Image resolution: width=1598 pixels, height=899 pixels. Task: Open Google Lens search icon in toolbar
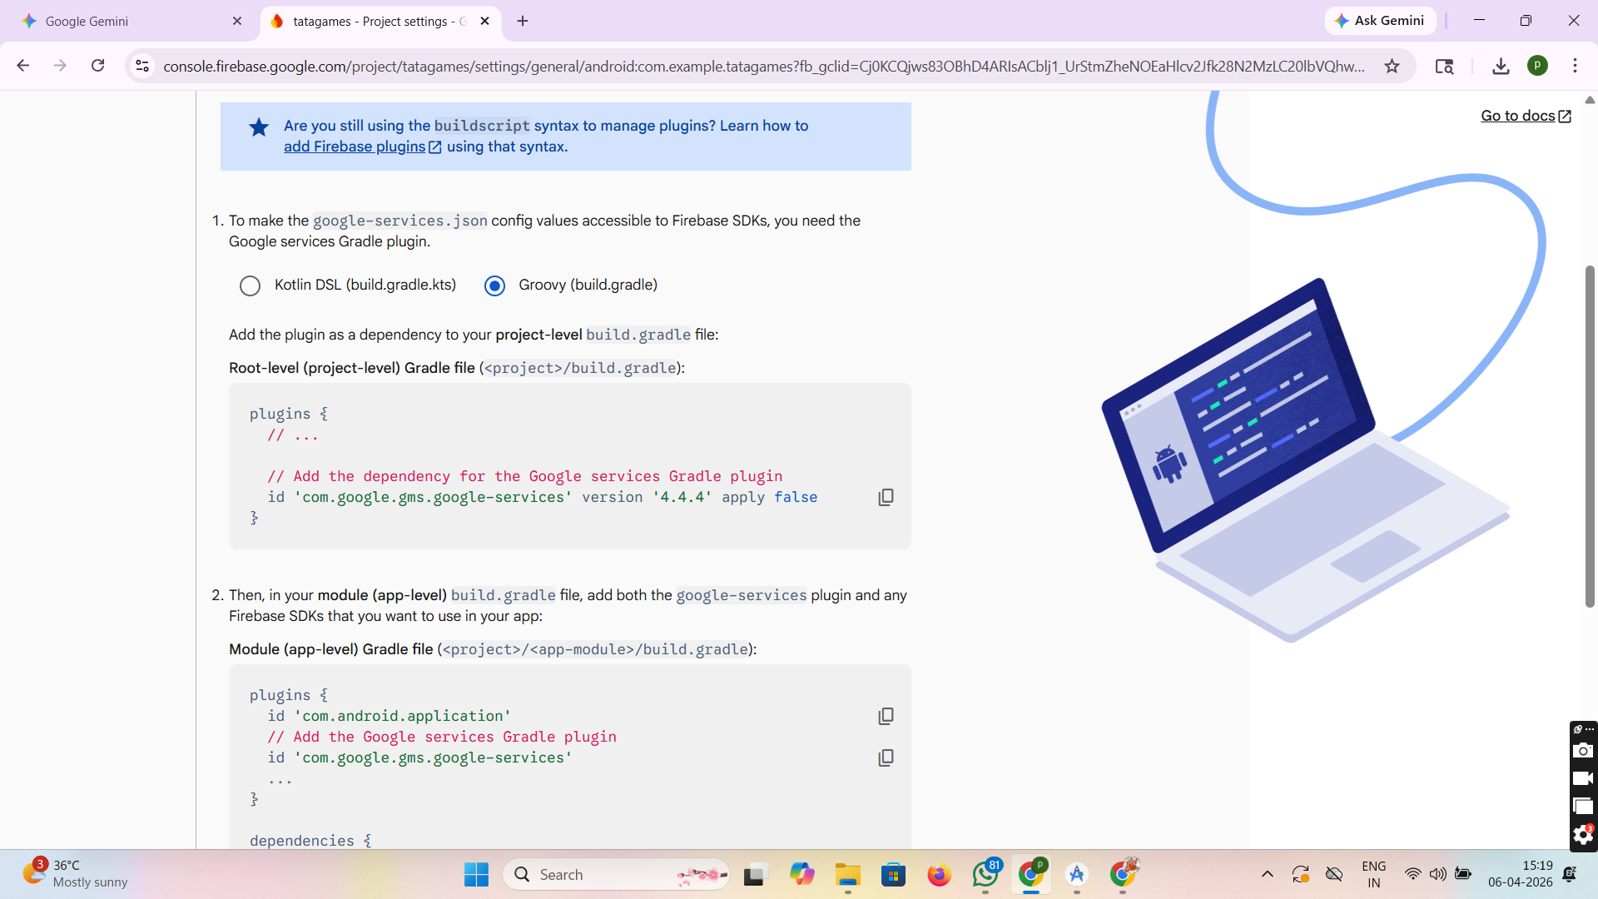tap(1444, 66)
